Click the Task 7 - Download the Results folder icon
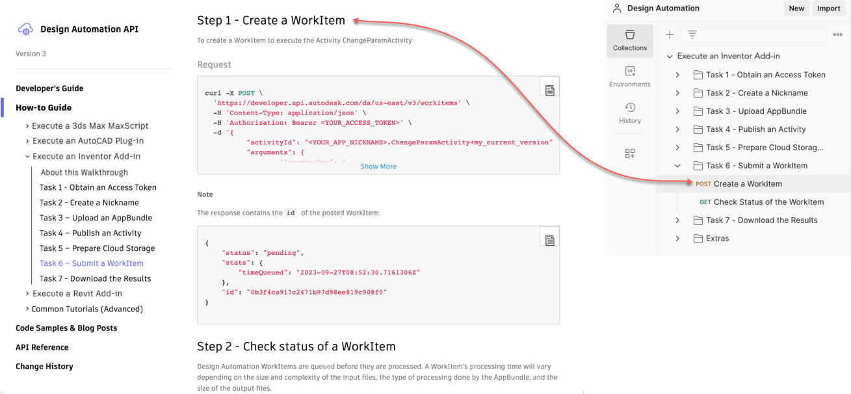The image size is (851, 394). [x=698, y=220]
